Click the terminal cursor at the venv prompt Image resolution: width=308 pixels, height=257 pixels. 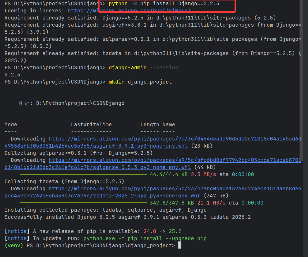(x=180, y=245)
